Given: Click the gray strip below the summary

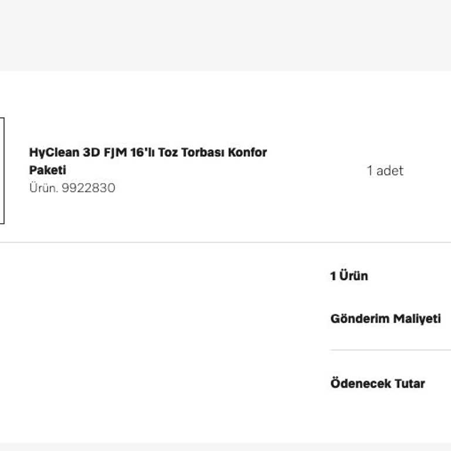Looking at the screenshot, I should tap(225, 447).
